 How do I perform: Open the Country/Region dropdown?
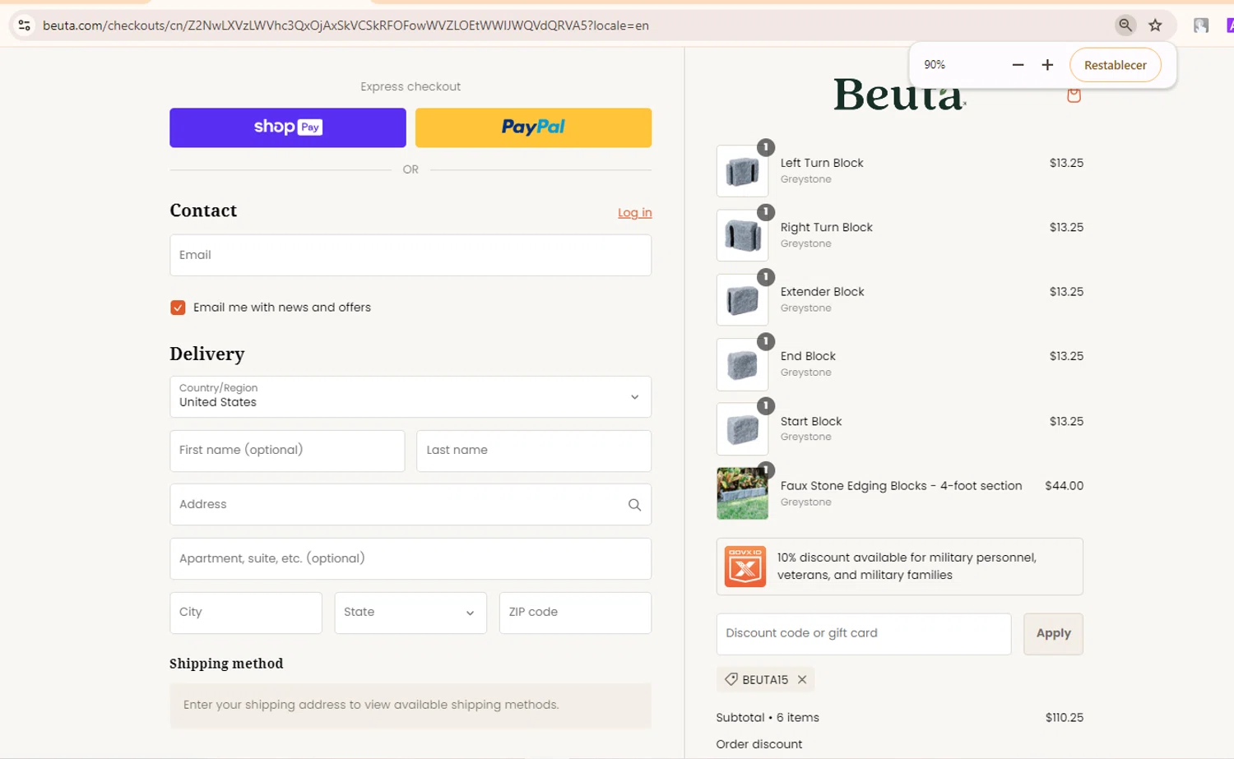click(411, 396)
